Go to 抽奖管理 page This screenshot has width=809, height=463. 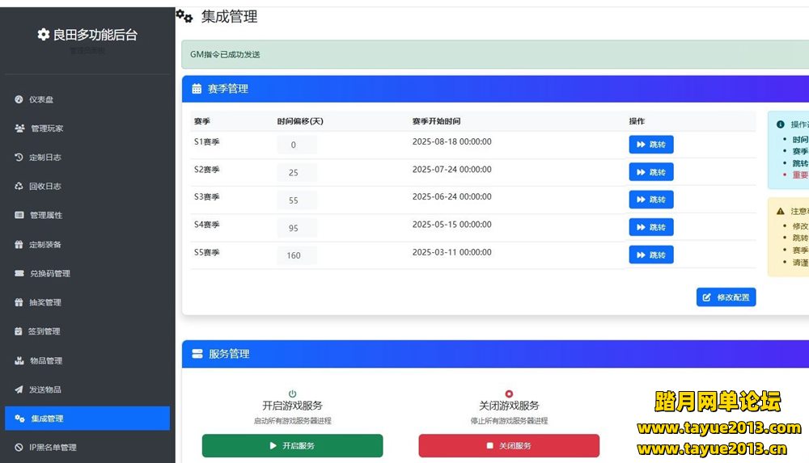[x=44, y=303]
